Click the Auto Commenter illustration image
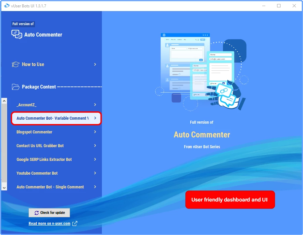The height and width of the screenshot is (235, 303). [x=202, y=72]
